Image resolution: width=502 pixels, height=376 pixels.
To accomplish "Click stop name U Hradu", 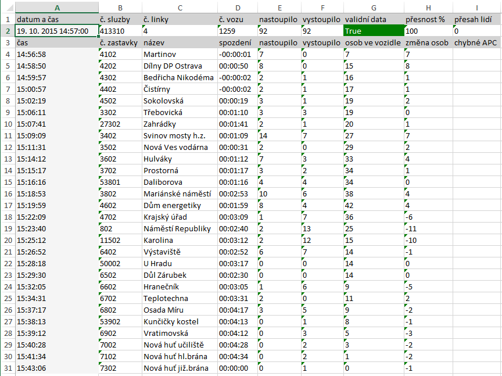I will (x=180, y=264).
